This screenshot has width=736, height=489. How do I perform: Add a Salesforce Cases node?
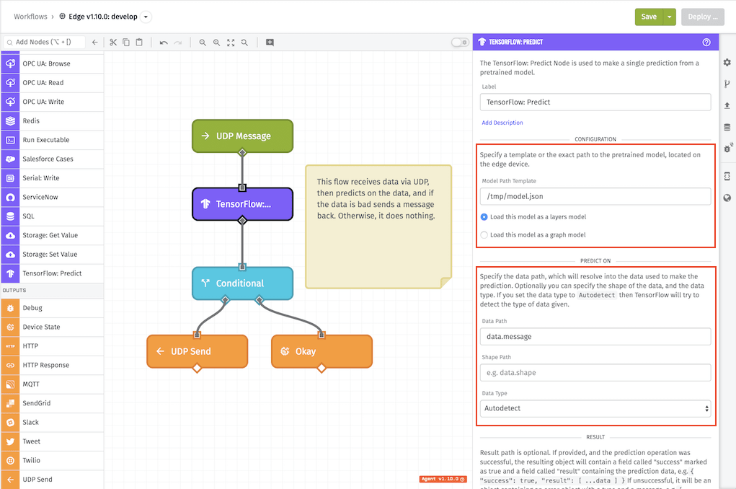(52, 159)
